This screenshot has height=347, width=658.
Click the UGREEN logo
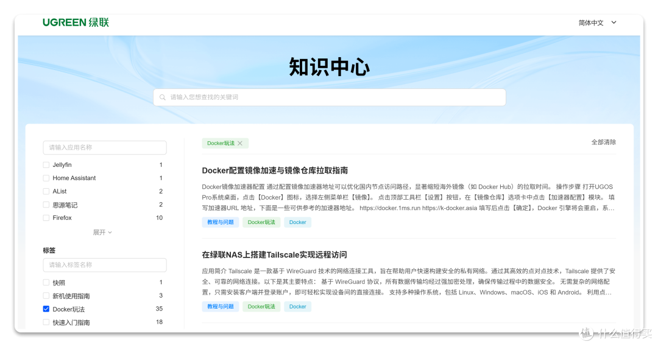coord(76,22)
